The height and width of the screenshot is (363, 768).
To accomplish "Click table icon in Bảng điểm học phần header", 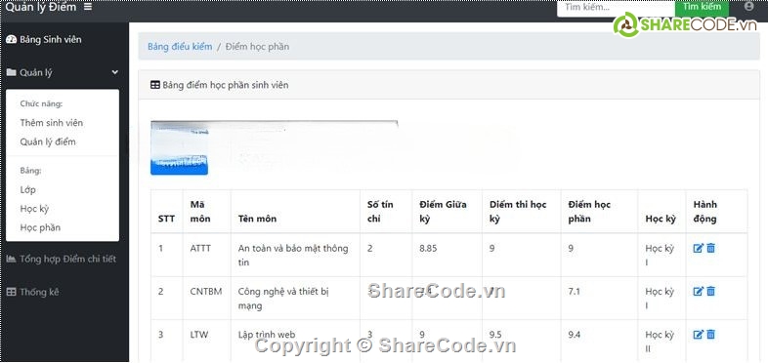I will 154,85.
